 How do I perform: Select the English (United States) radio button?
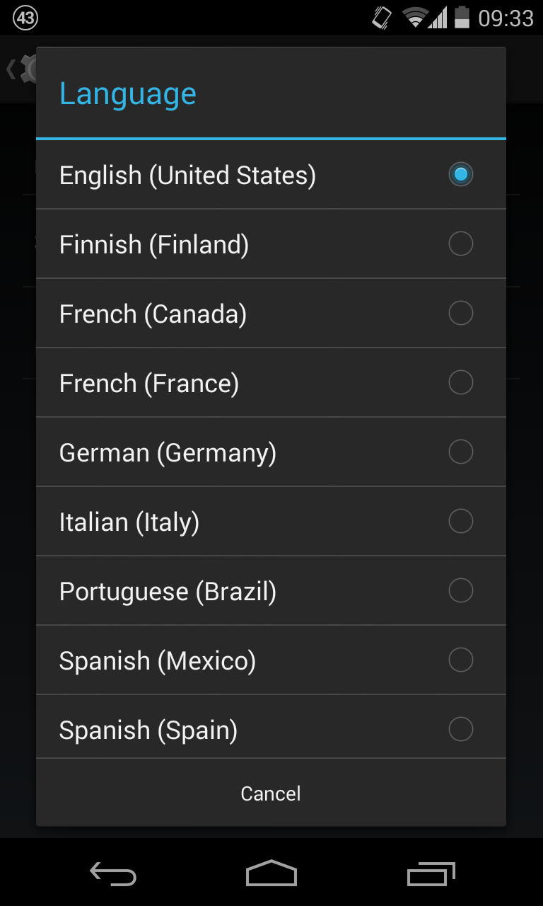click(460, 174)
